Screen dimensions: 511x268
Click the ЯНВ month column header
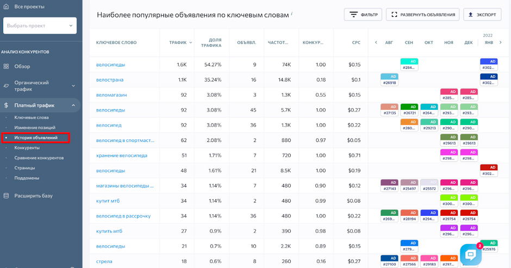489,43
